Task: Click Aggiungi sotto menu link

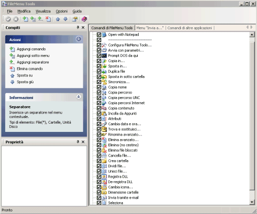Action: pyautogui.click(x=33, y=56)
